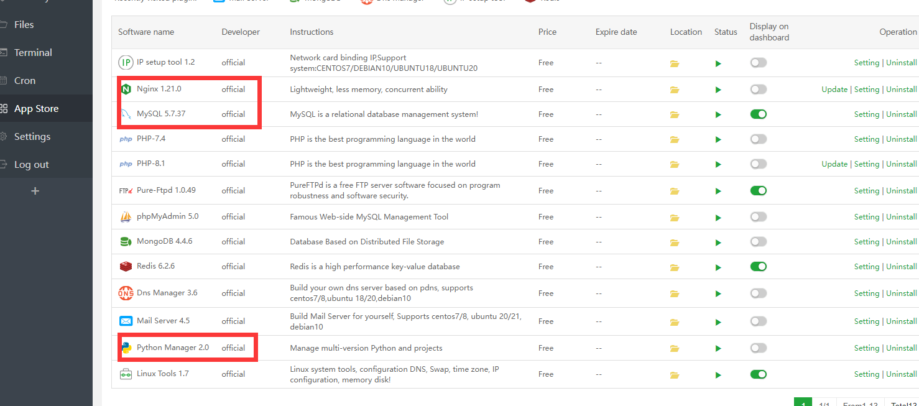Open Settings in the sidebar
The image size is (919, 406).
pos(46,137)
